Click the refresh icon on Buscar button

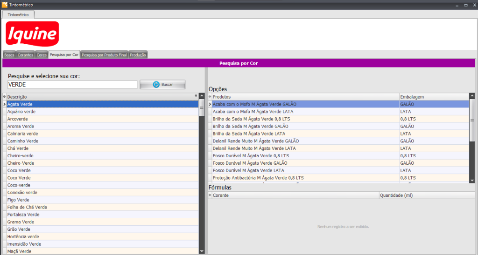(x=156, y=85)
